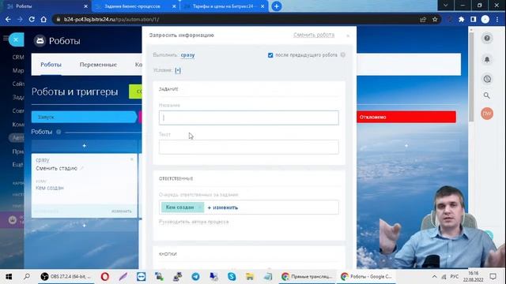The width and height of the screenshot is (506, 284).
Task: Open TeamViewer from the taskbar
Action: [x=141, y=277]
